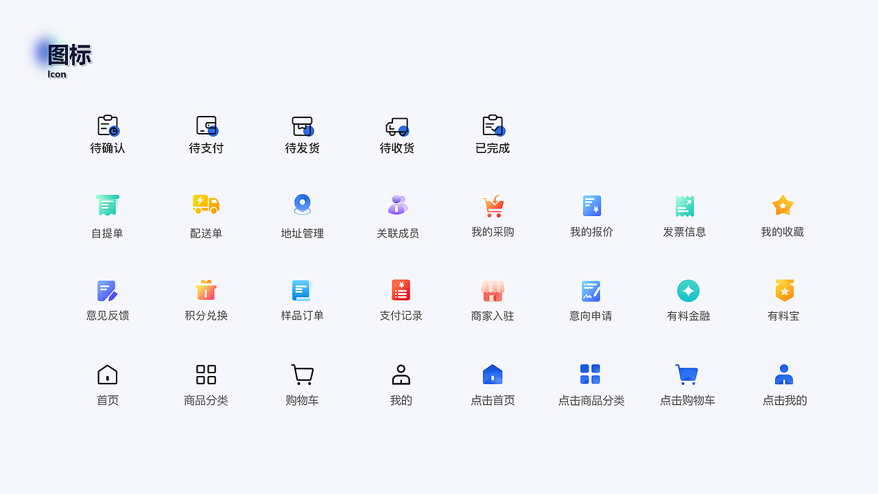Open 意见反馈 pencil note icon
The width and height of the screenshot is (878, 494).
coord(108,291)
